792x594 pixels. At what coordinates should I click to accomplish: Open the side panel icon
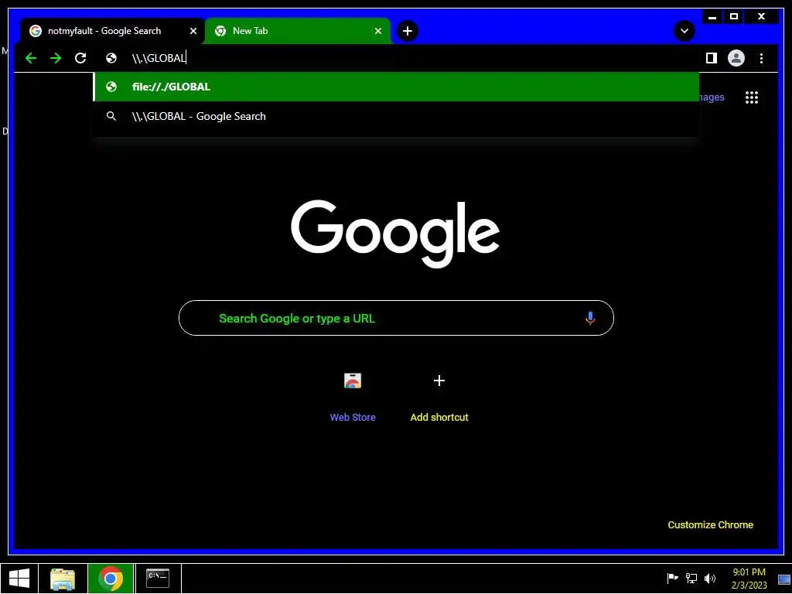click(712, 58)
